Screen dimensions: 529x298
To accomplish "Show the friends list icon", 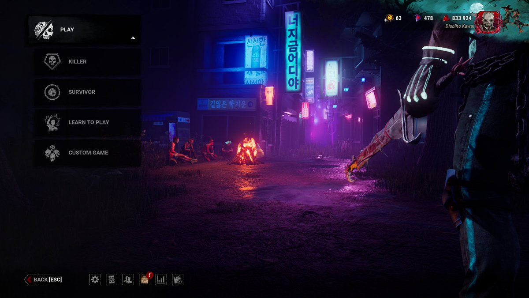I will (x=128, y=279).
